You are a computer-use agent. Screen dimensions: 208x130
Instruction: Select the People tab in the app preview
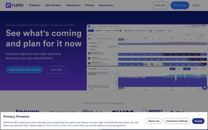pyautogui.click(x=94, y=26)
